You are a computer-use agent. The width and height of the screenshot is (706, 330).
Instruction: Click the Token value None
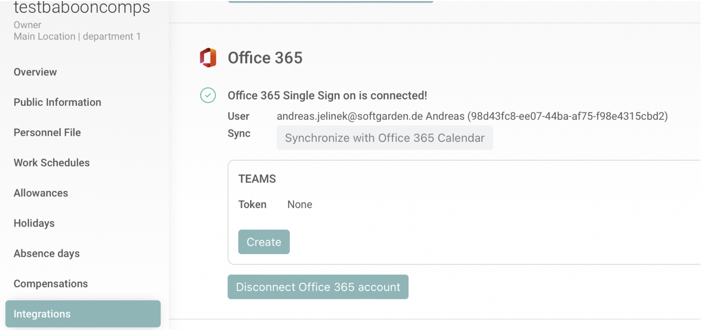click(x=300, y=204)
